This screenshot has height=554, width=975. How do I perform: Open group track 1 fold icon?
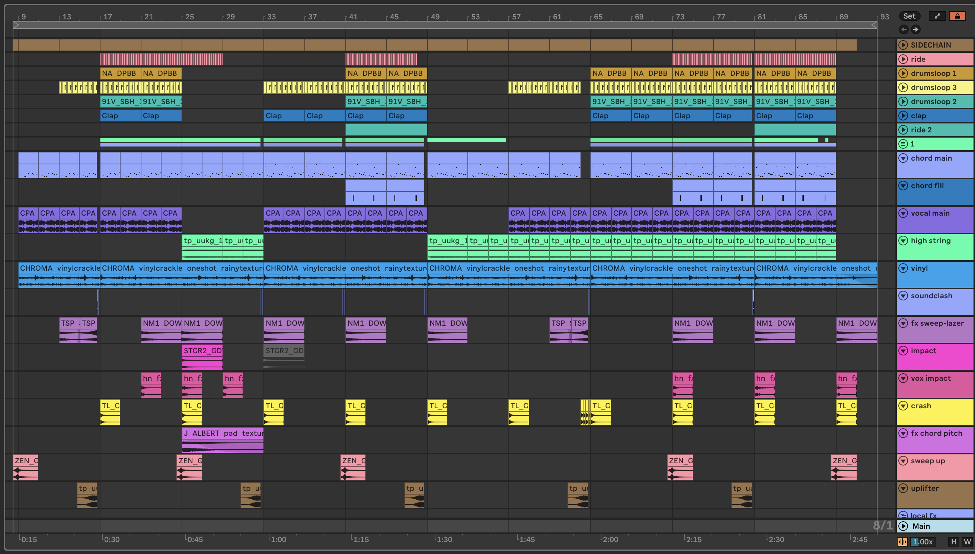point(903,144)
